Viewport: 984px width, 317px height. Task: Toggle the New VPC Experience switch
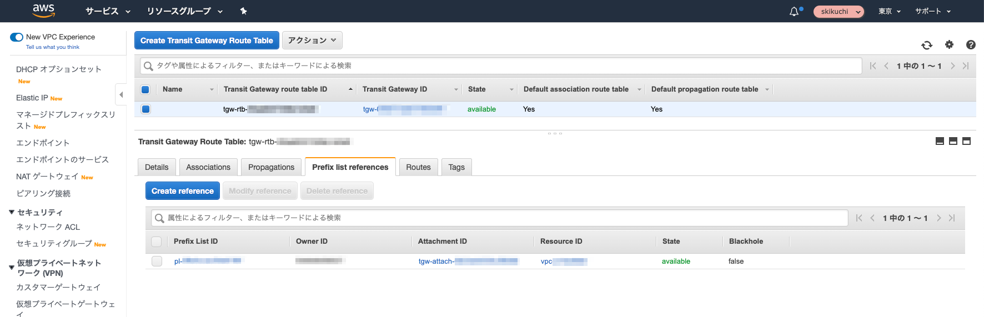click(x=17, y=37)
